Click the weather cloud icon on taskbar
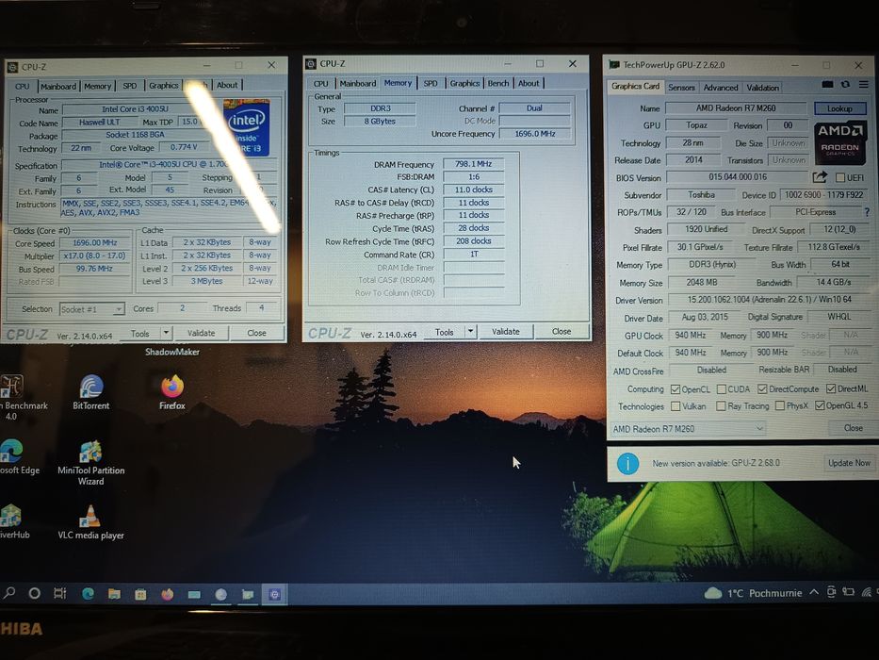Viewport: 879px width, 660px height. [x=713, y=593]
